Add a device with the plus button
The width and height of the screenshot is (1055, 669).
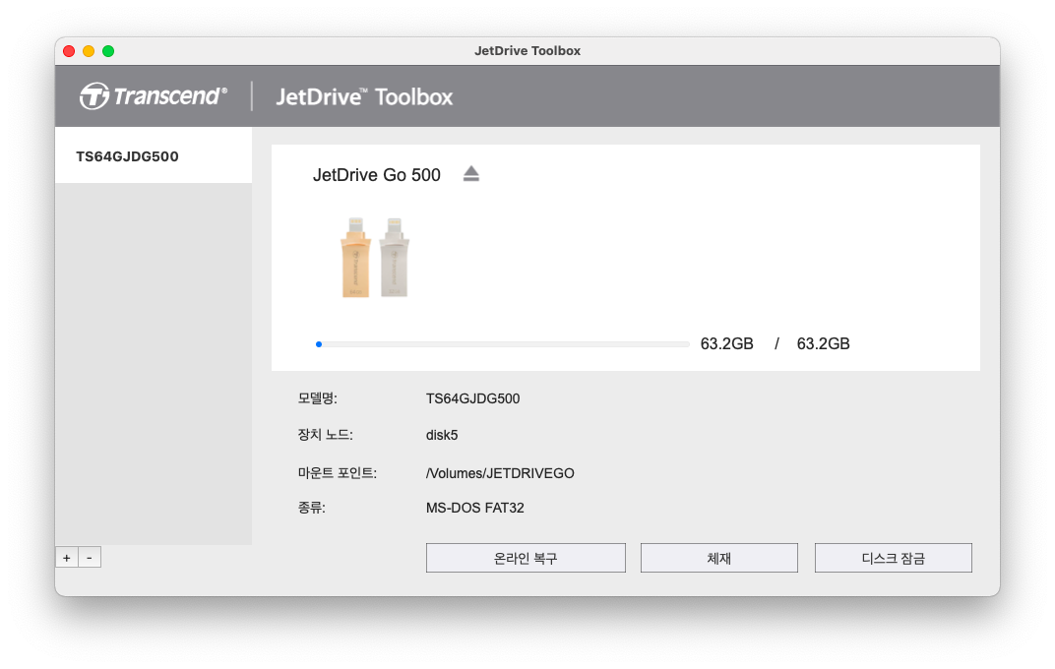click(67, 558)
